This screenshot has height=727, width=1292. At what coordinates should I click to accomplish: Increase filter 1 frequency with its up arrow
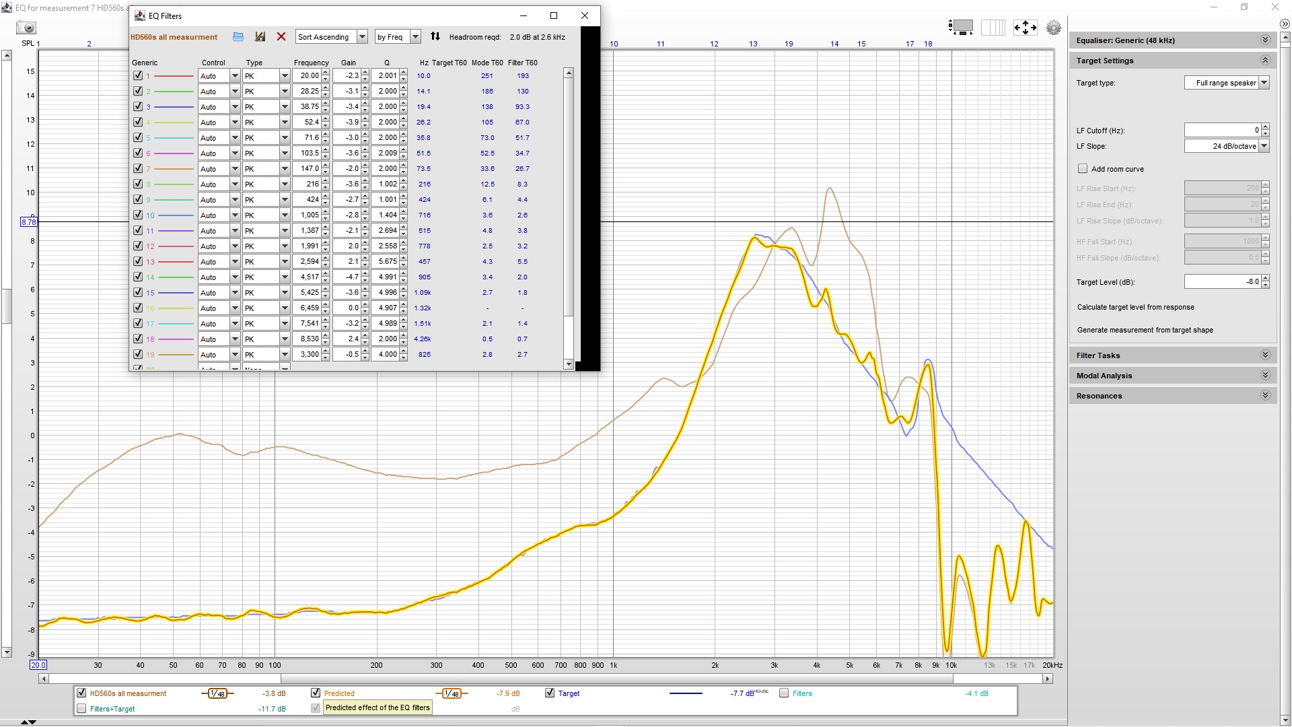[326, 73]
